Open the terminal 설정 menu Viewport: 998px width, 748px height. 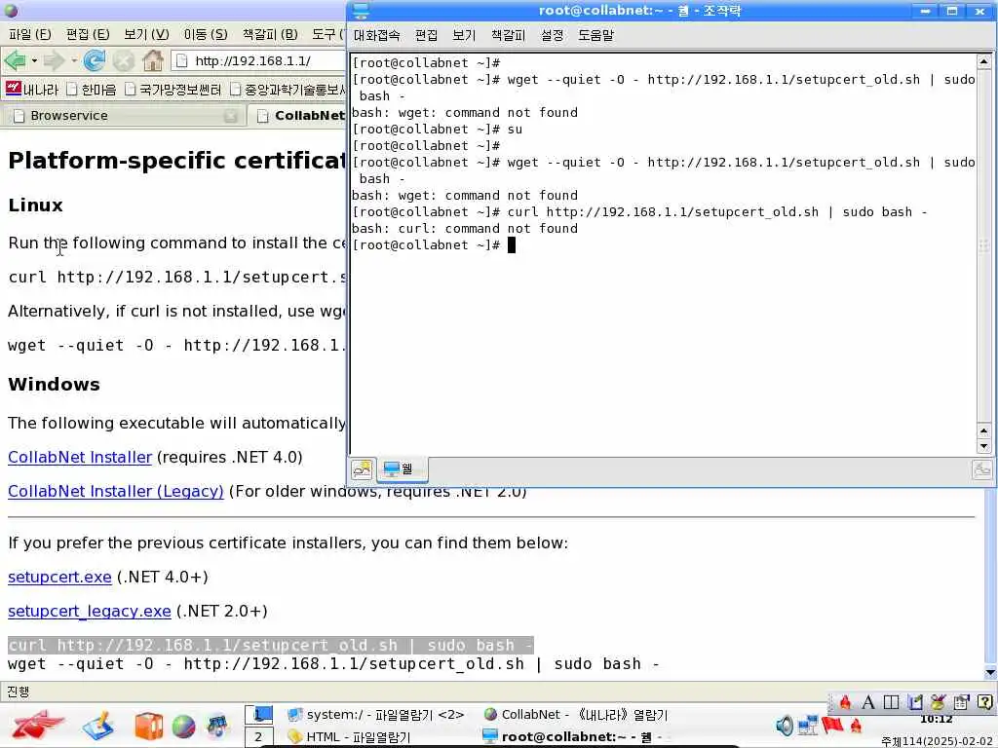(552, 36)
